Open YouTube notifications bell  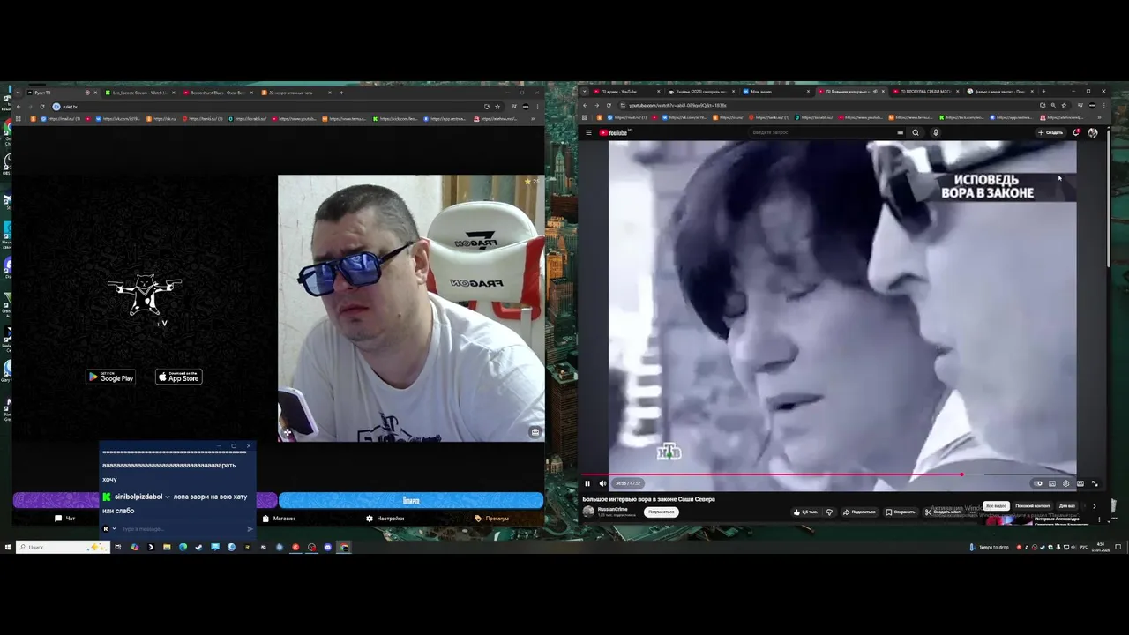[x=1076, y=132]
